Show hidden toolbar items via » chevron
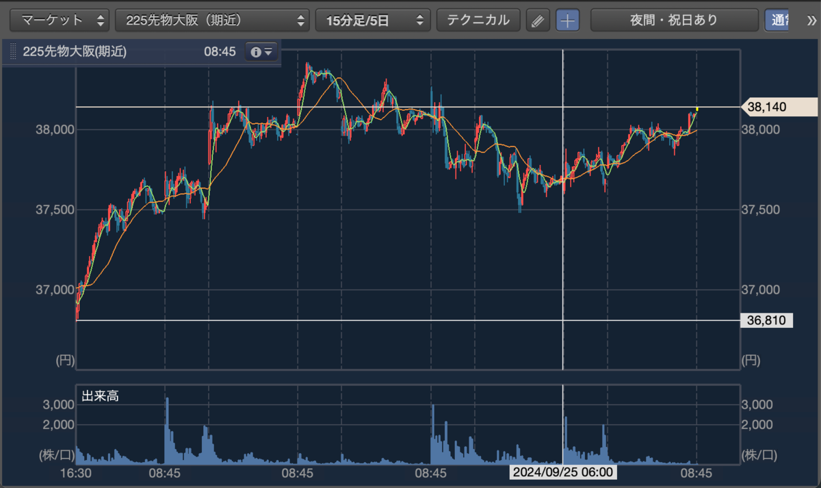 click(x=812, y=21)
